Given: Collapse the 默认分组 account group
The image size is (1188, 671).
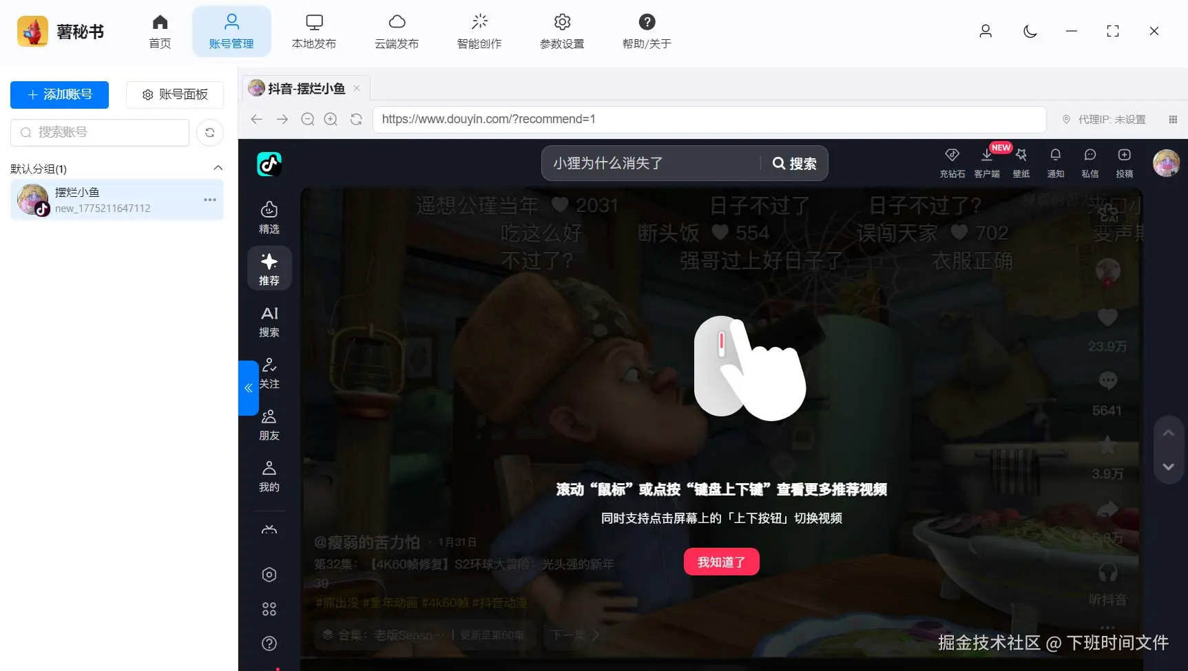Looking at the screenshot, I should tap(218, 167).
